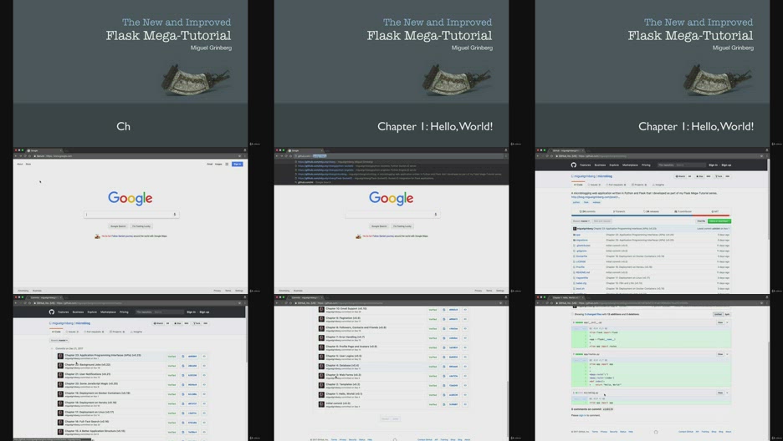
Task: Open Branch: master dropdown above the commits list
Action: point(59,340)
